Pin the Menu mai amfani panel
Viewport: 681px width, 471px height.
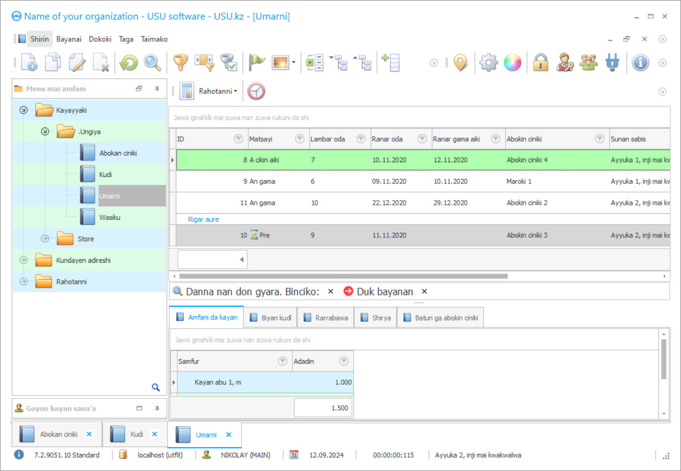pos(157,89)
